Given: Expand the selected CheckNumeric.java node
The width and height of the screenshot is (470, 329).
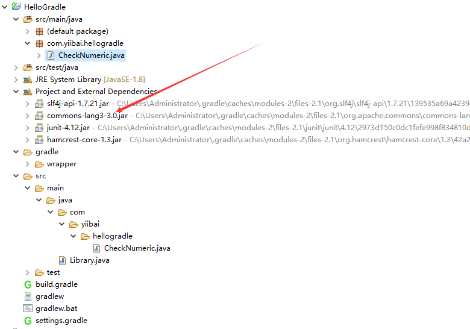Looking at the screenshot, I should [39, 55].
